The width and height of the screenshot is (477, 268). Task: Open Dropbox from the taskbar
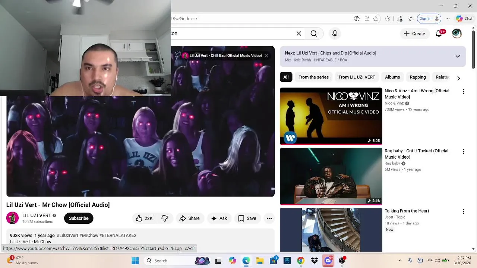coord(315,261)
